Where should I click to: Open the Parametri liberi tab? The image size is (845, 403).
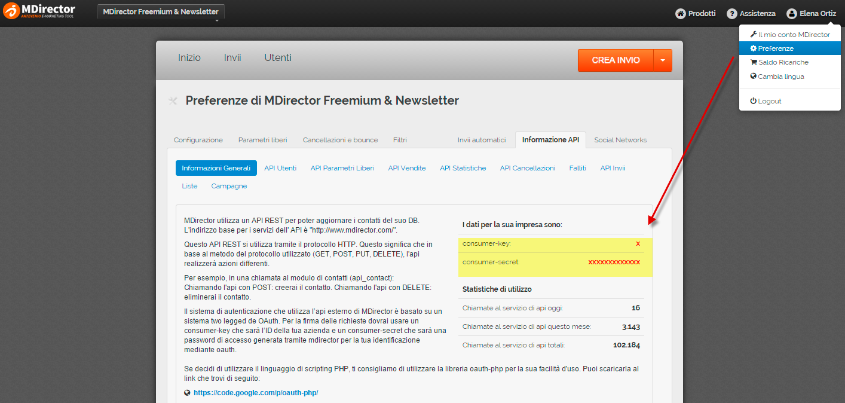[263, 140]
